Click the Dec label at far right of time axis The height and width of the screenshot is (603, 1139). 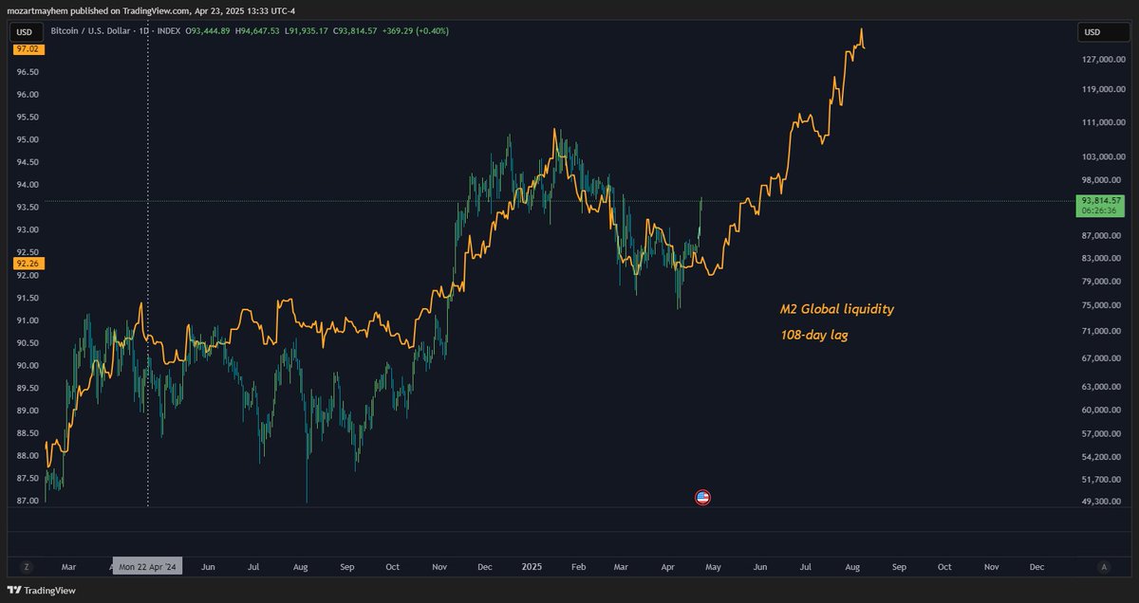point(1036,567)
